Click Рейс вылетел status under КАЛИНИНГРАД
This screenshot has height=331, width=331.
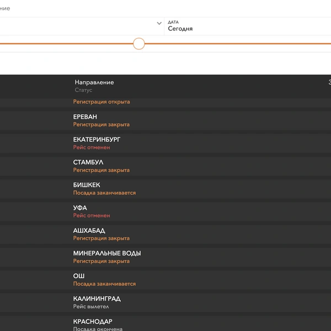pyautogui.click(x=91, y=307)
